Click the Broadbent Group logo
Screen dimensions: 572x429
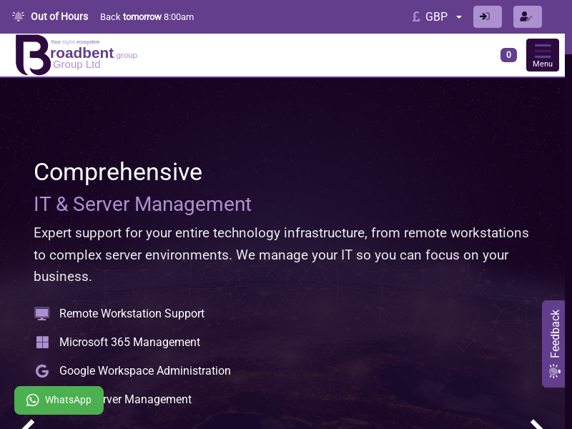click(75, 55)
